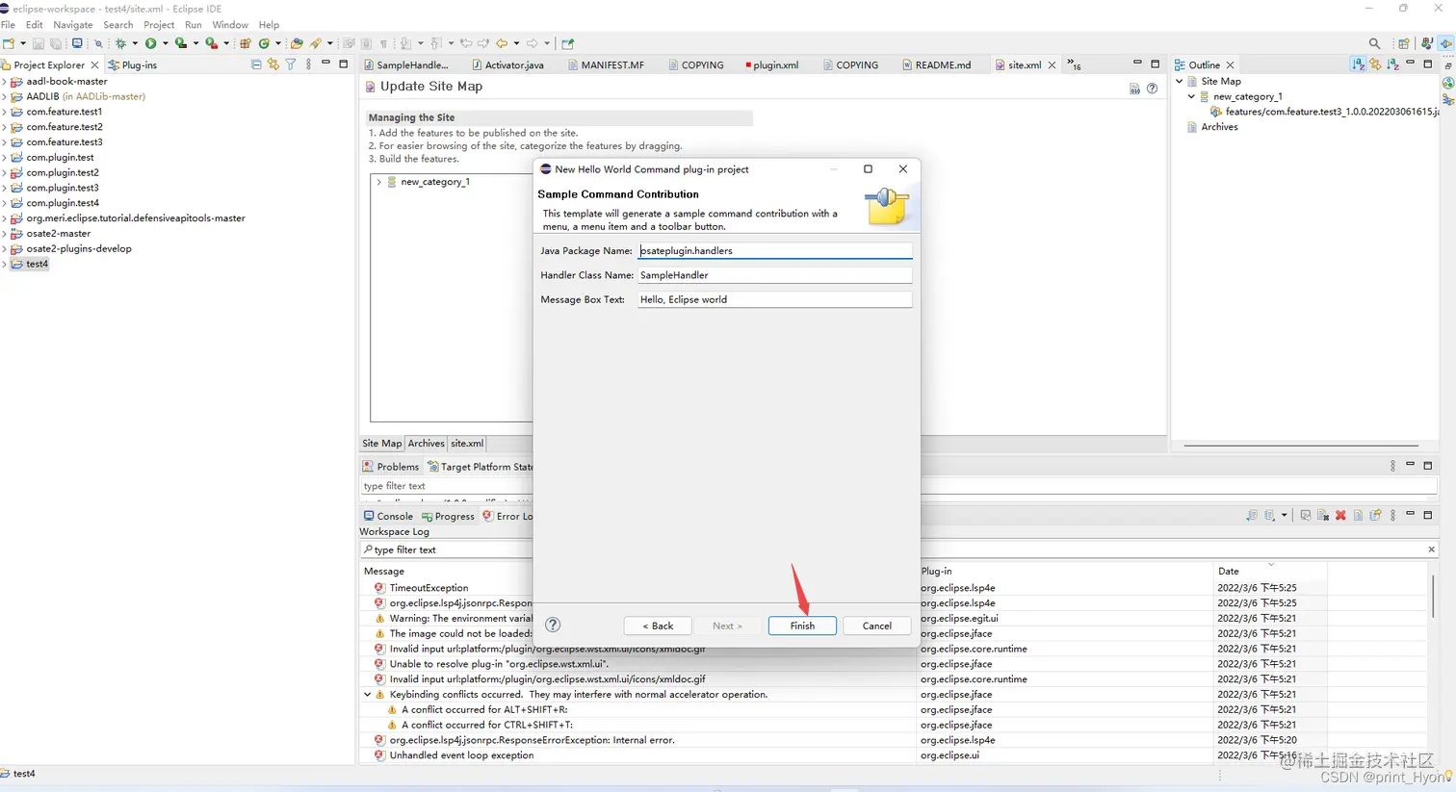Show the hidden editor tabs list (»16)
This screenshot has height=792, width=1456.
point(1075,64)
